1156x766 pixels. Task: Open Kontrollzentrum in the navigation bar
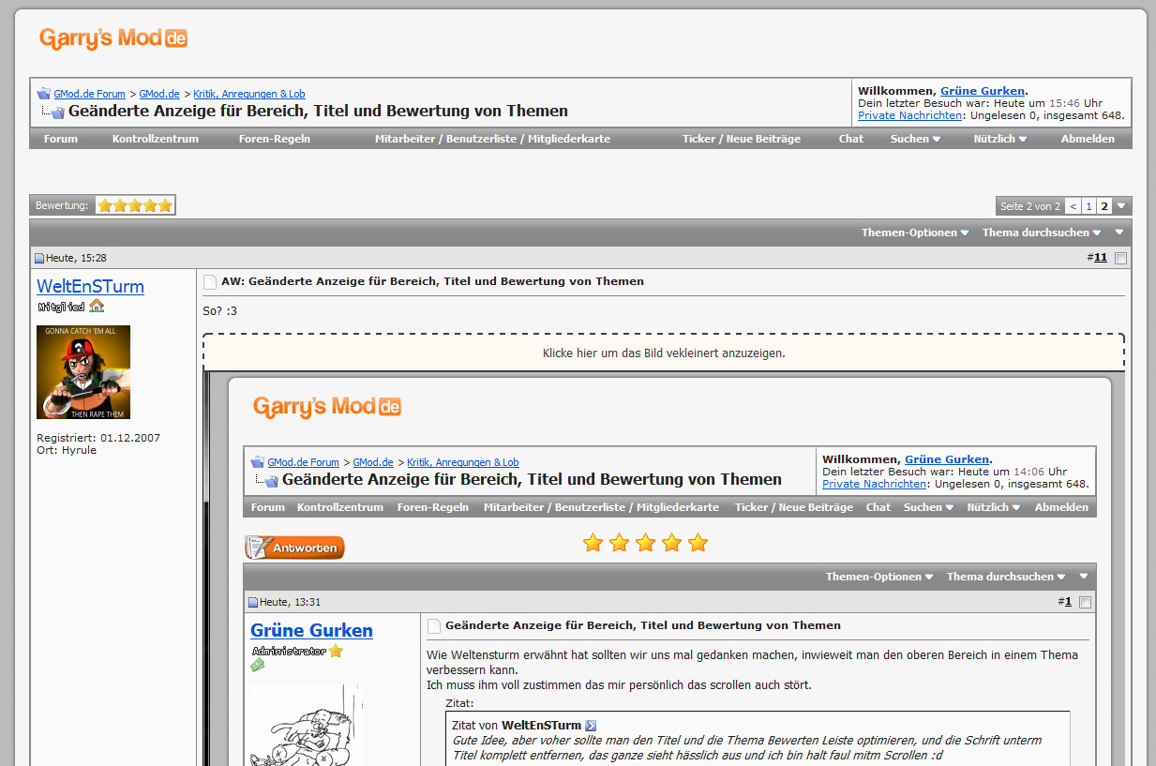156,139
